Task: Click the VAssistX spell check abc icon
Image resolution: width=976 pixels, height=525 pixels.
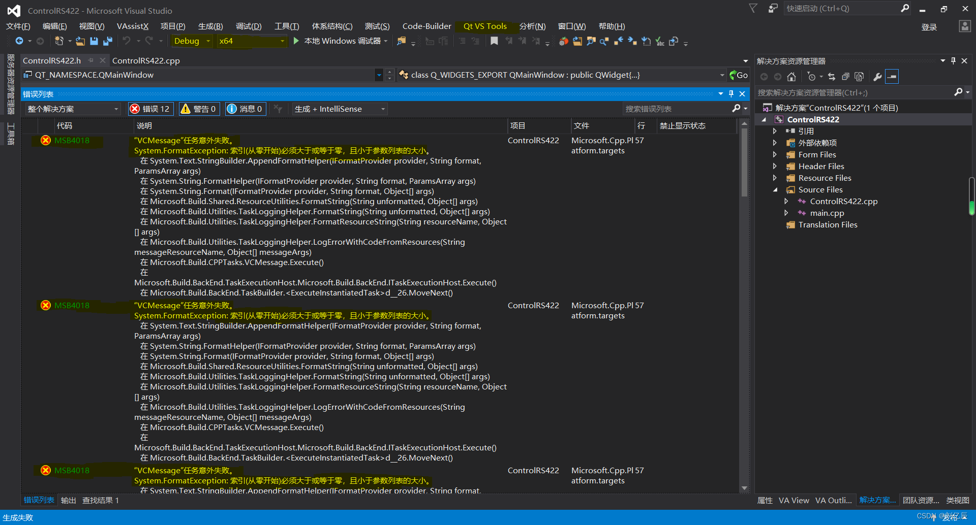Action: pyautogui.click(x=660, y=41)
